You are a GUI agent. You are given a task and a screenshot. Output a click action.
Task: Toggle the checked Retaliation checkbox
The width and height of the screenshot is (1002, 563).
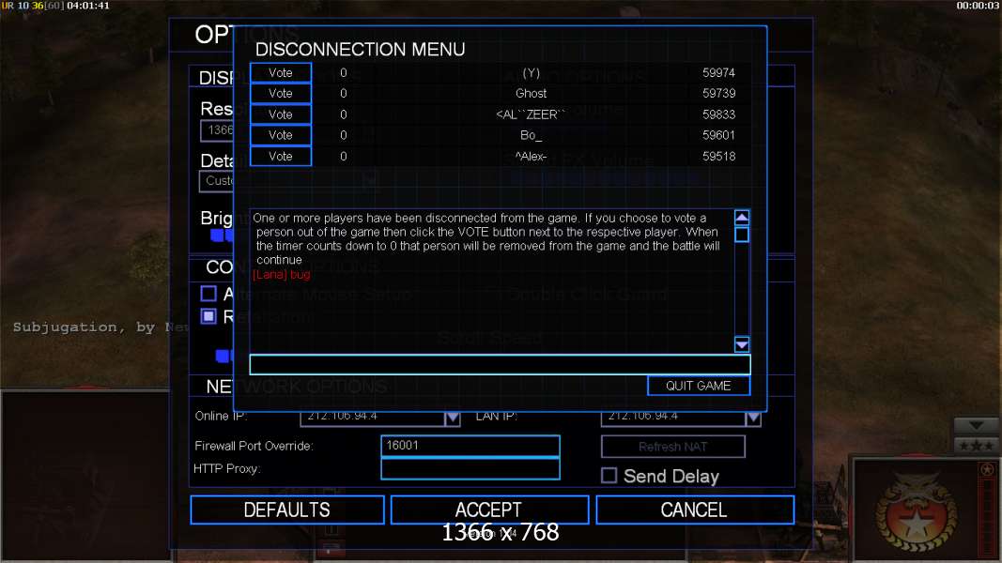click(x=208, y=316)
